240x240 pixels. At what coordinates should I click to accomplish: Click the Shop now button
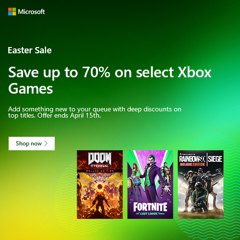click(32, 144)
